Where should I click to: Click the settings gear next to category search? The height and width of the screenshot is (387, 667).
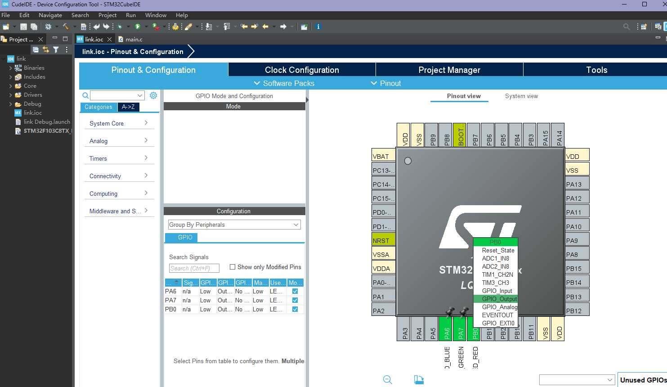tap(153, 95)
